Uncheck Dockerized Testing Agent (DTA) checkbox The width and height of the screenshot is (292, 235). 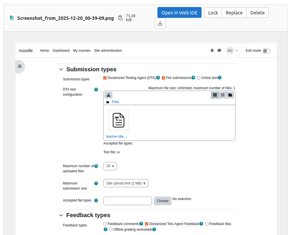tap(105, 78)
